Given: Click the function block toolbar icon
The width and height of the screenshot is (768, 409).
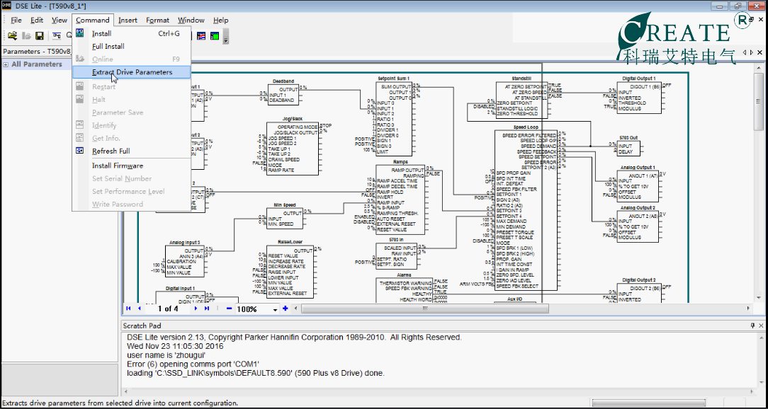Looking at the screenshot, I should [x=57, y=35].
